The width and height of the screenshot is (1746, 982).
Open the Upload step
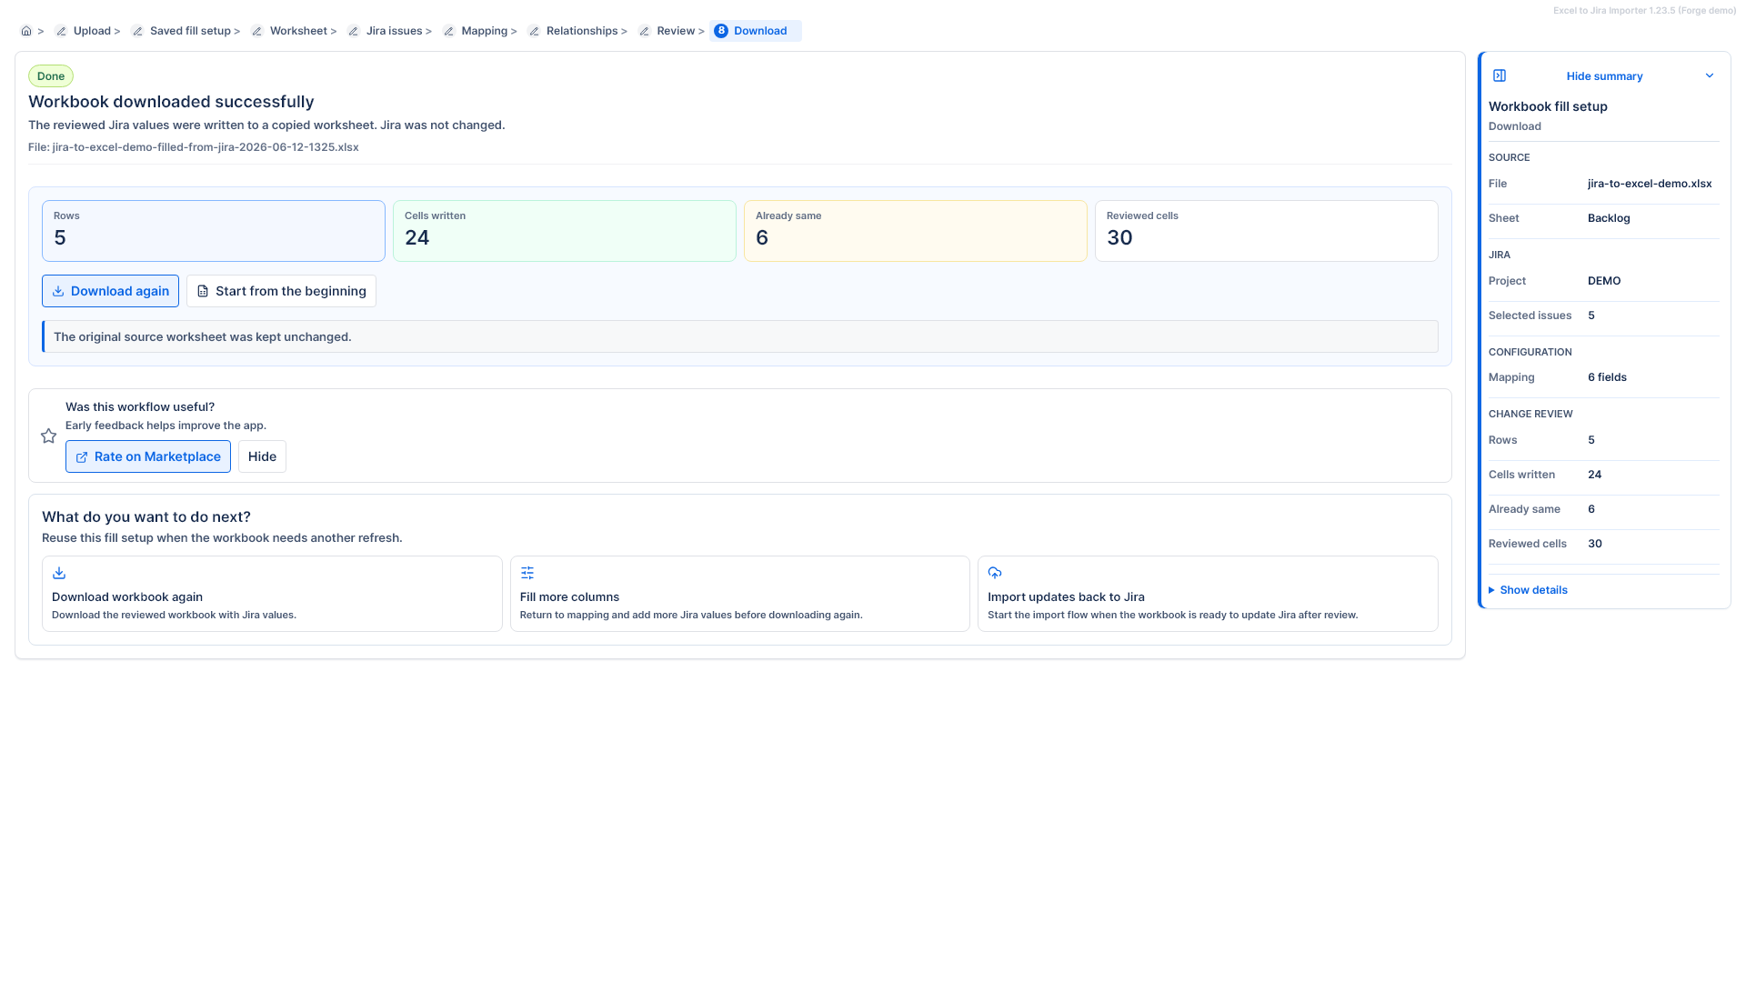pos(92,31)
